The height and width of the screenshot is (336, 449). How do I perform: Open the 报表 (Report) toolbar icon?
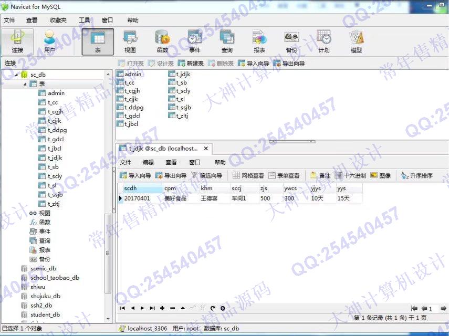click(x=259, y=41)
